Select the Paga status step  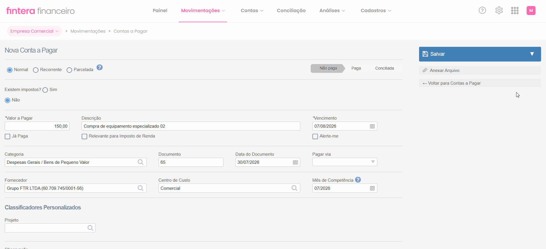pos(356,68)
